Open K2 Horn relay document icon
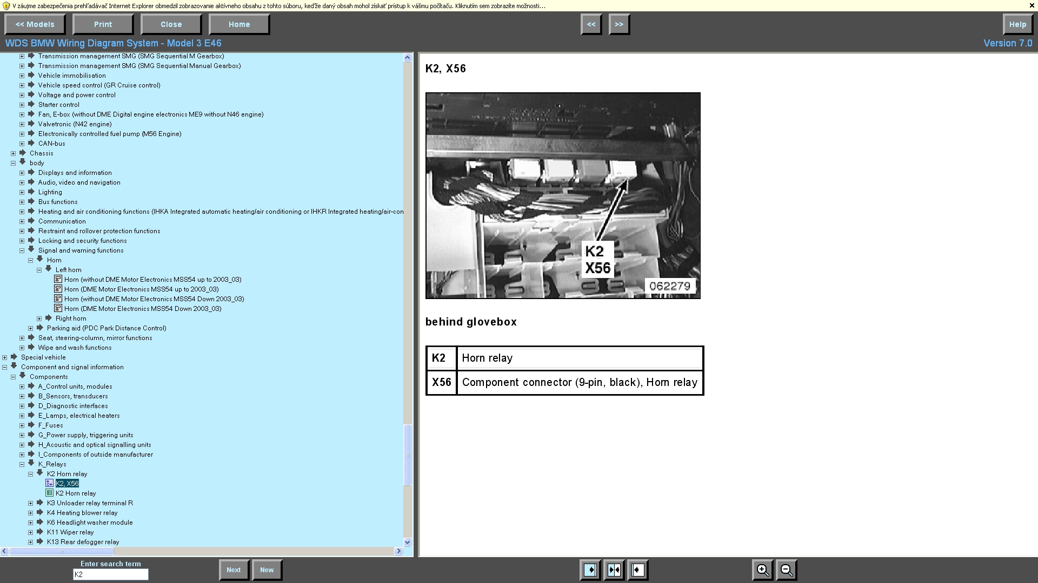Image resolution: width=1038 pixels, height=583 pixels. pyautogui.click(x=50, y=493)
